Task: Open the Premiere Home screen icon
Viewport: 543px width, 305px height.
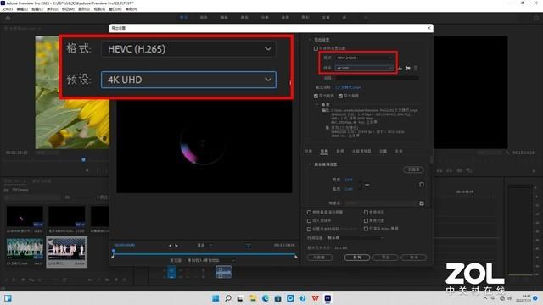Action: (x=8, y=18)
